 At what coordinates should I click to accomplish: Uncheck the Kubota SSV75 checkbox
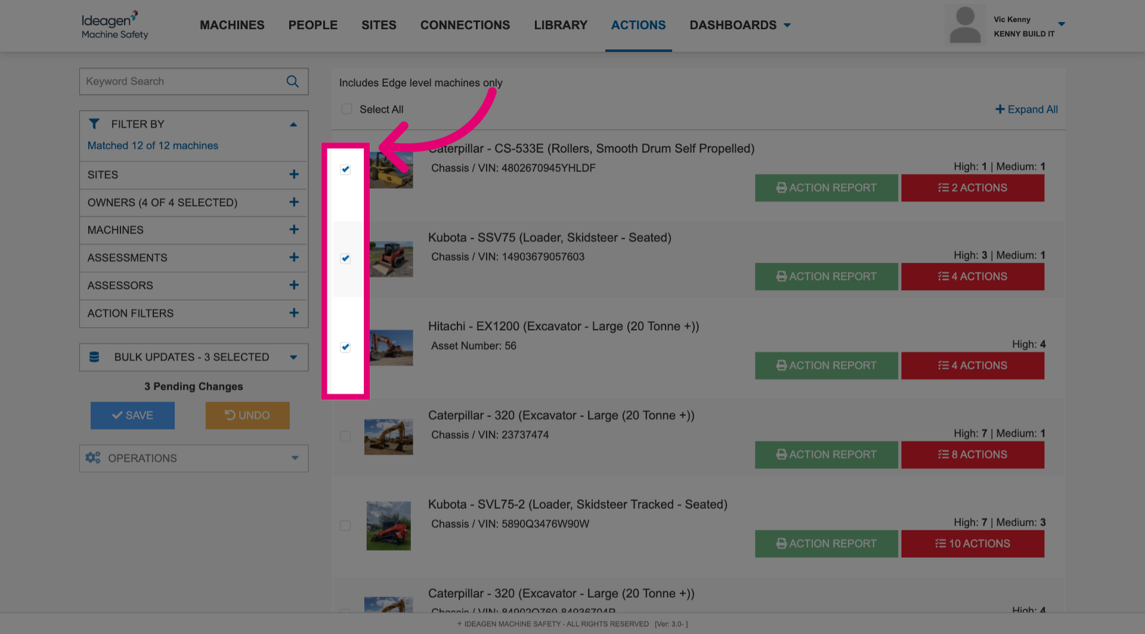click(x=345, y=258)
